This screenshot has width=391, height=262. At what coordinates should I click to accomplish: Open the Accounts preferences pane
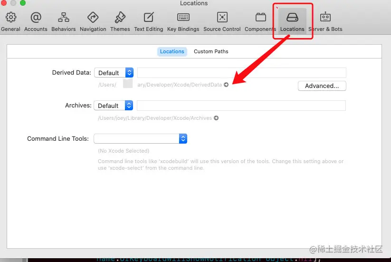coord(36,22)
